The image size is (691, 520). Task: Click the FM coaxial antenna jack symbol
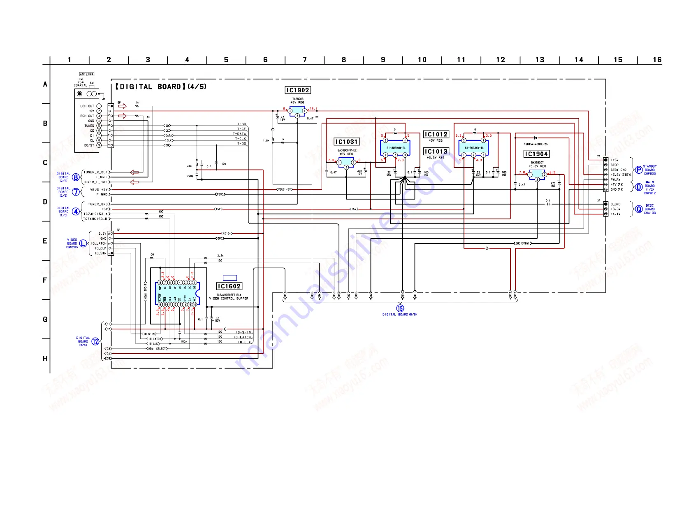point(79,94)
